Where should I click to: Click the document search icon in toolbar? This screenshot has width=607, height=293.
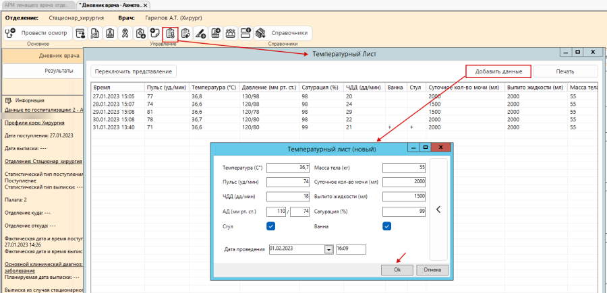[95, 33]
